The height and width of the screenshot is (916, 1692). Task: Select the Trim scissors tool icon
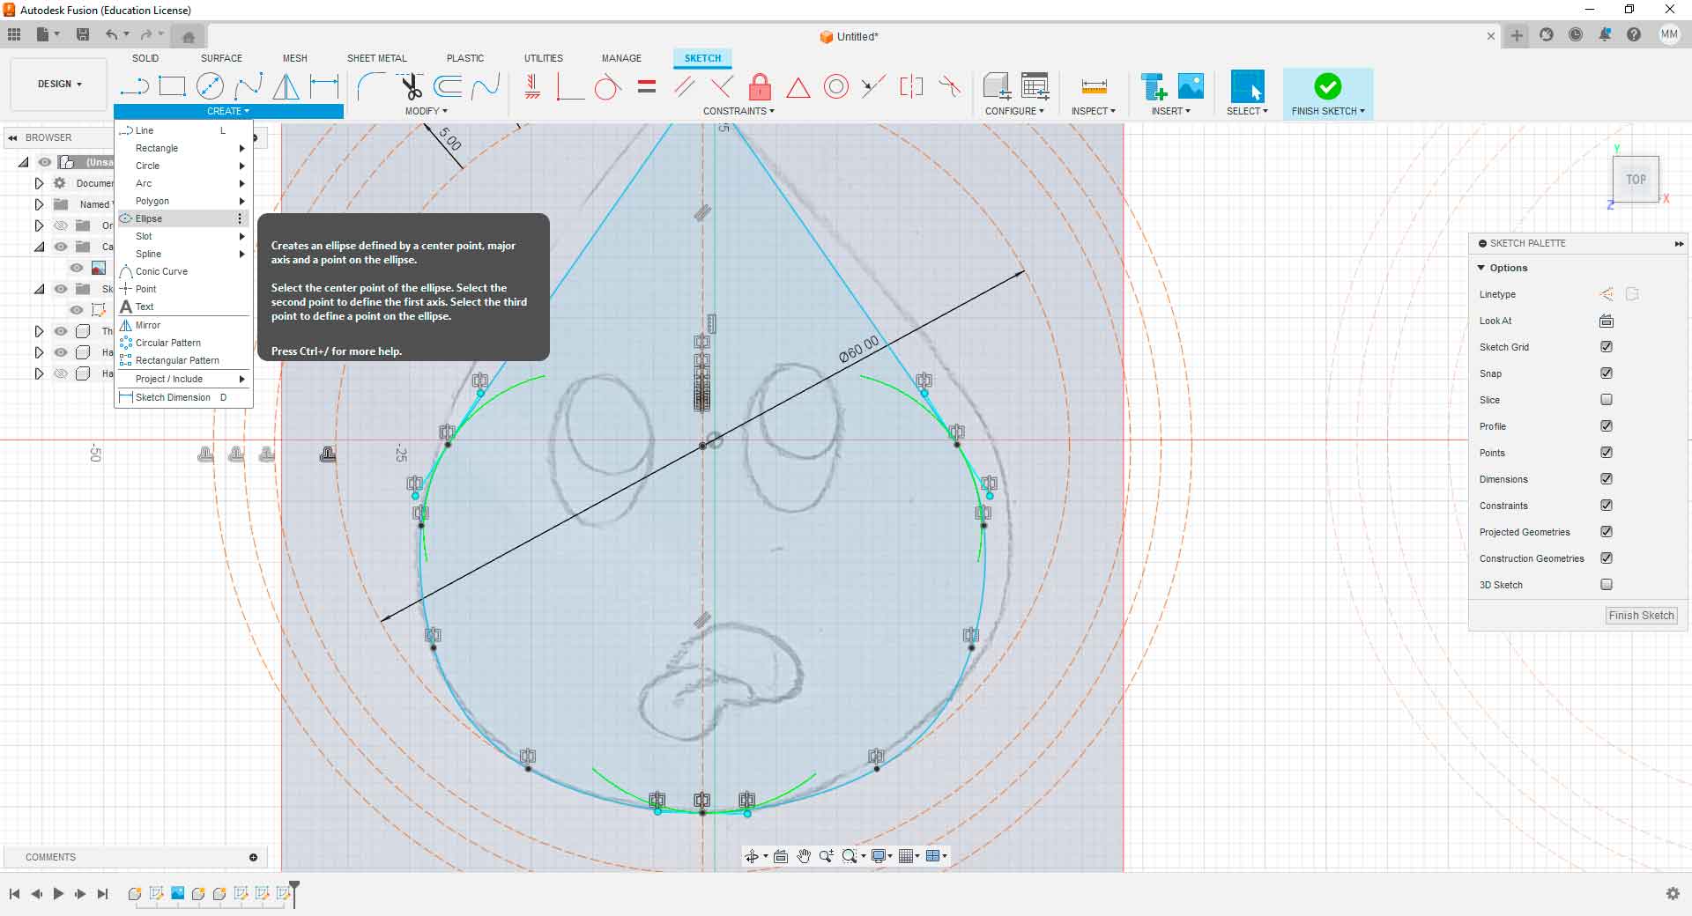coord(411,86)
